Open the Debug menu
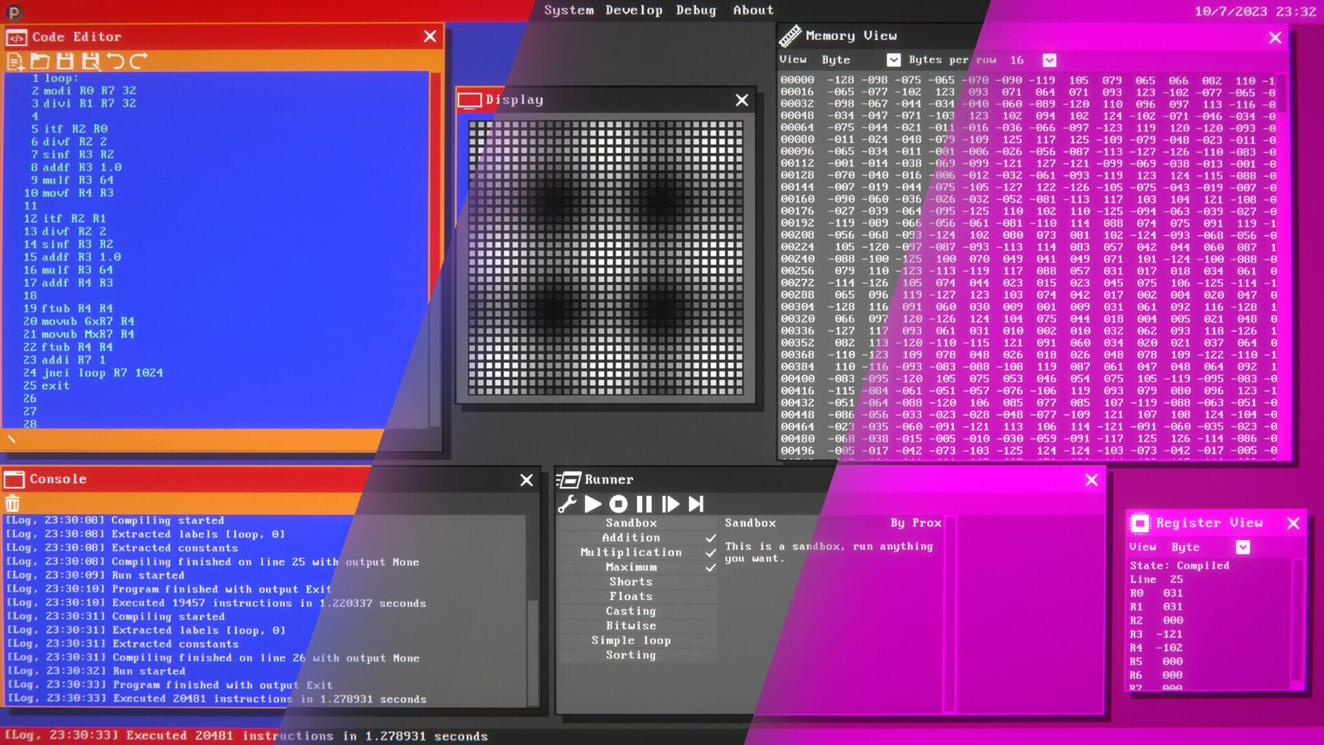 696,10
